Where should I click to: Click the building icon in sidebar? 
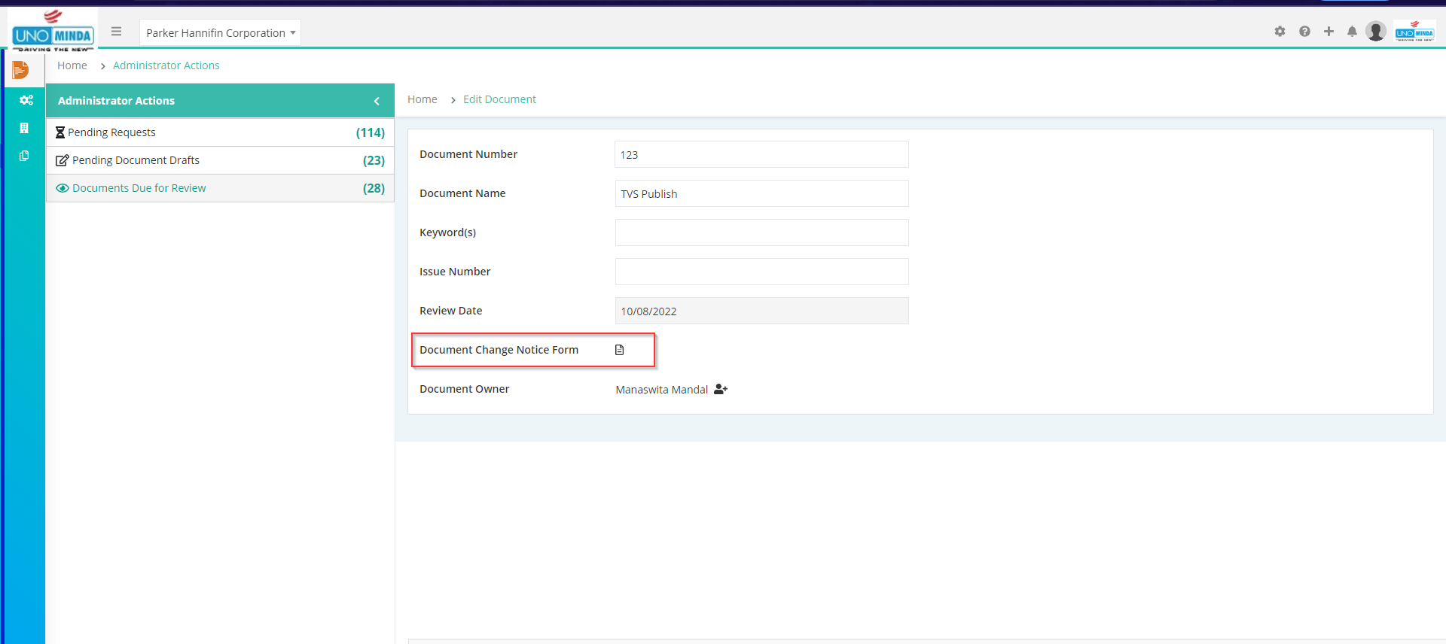point(24,128)
